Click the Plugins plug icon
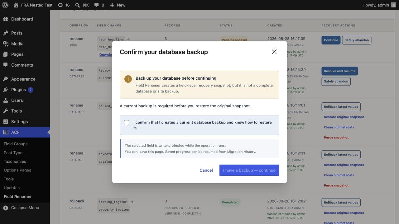 tap(6, 90)
